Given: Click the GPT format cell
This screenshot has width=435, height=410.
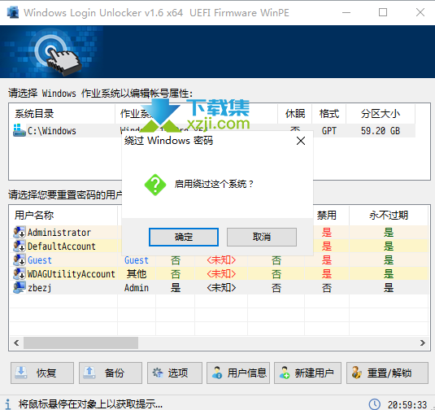Looking at the screenshot, I should (x=329, y=131).
